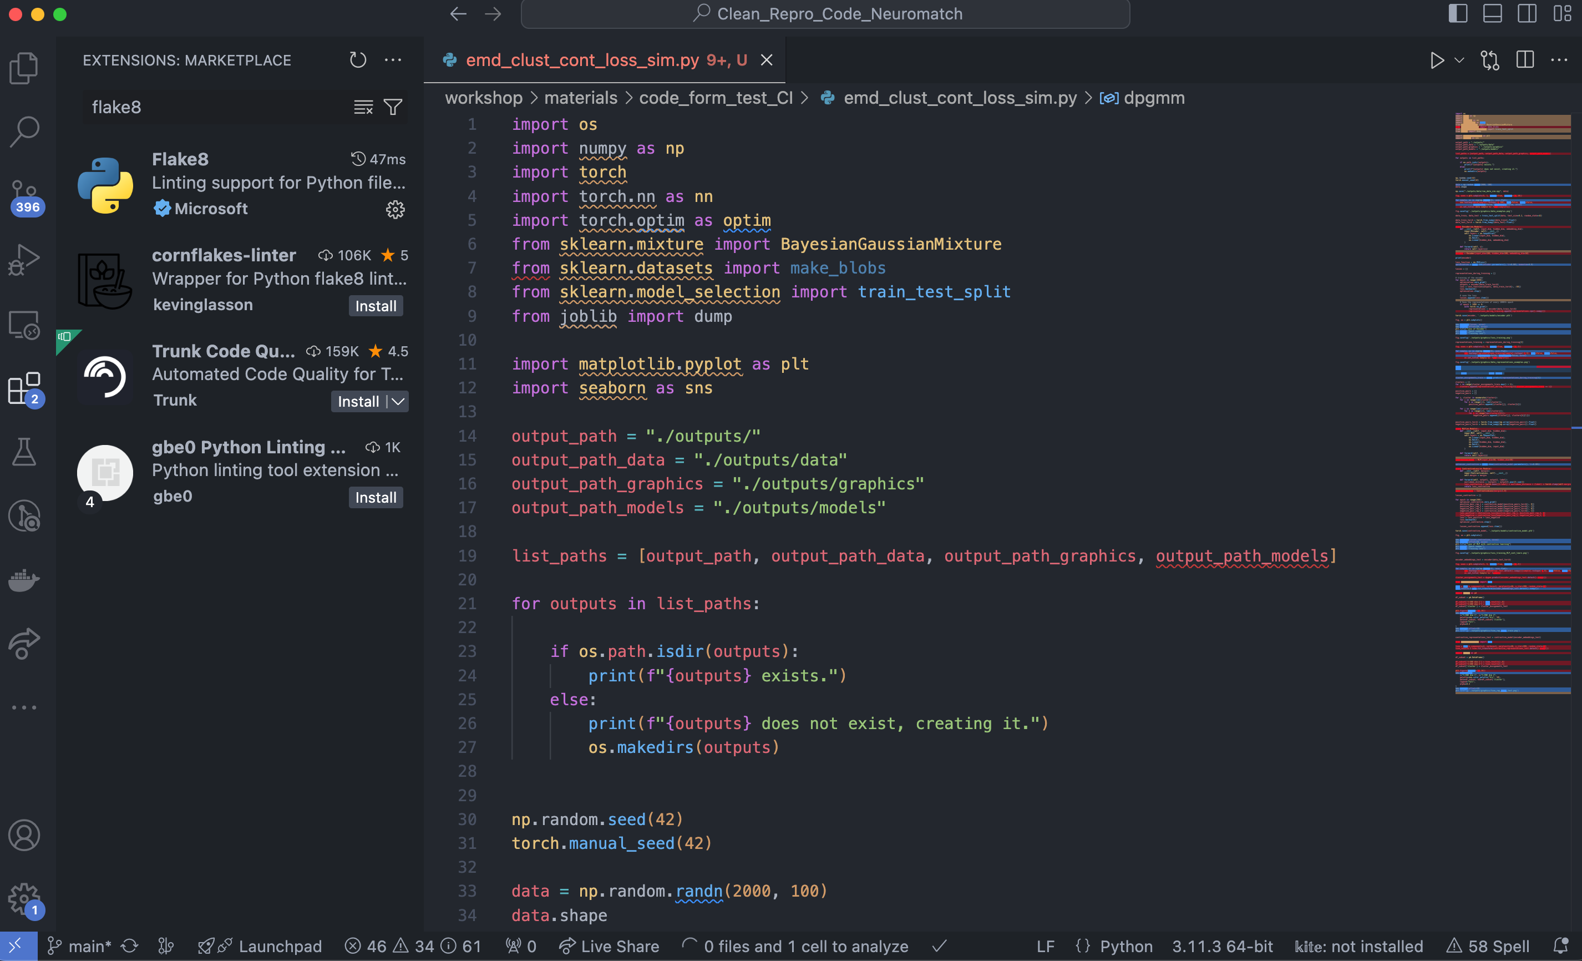Image resolution: width=1582 pixels, height=961 pixels.
Task: Clear extensions search results
Action: tap(363, 107)
